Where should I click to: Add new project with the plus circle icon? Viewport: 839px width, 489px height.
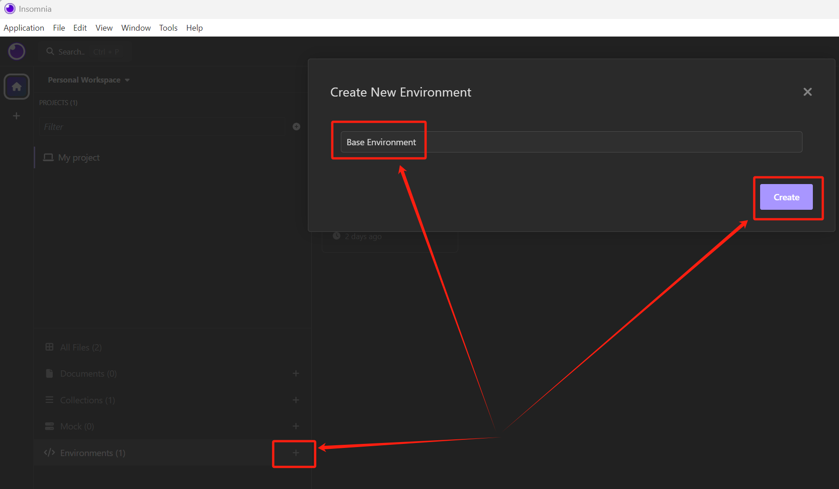pos(296,127)
